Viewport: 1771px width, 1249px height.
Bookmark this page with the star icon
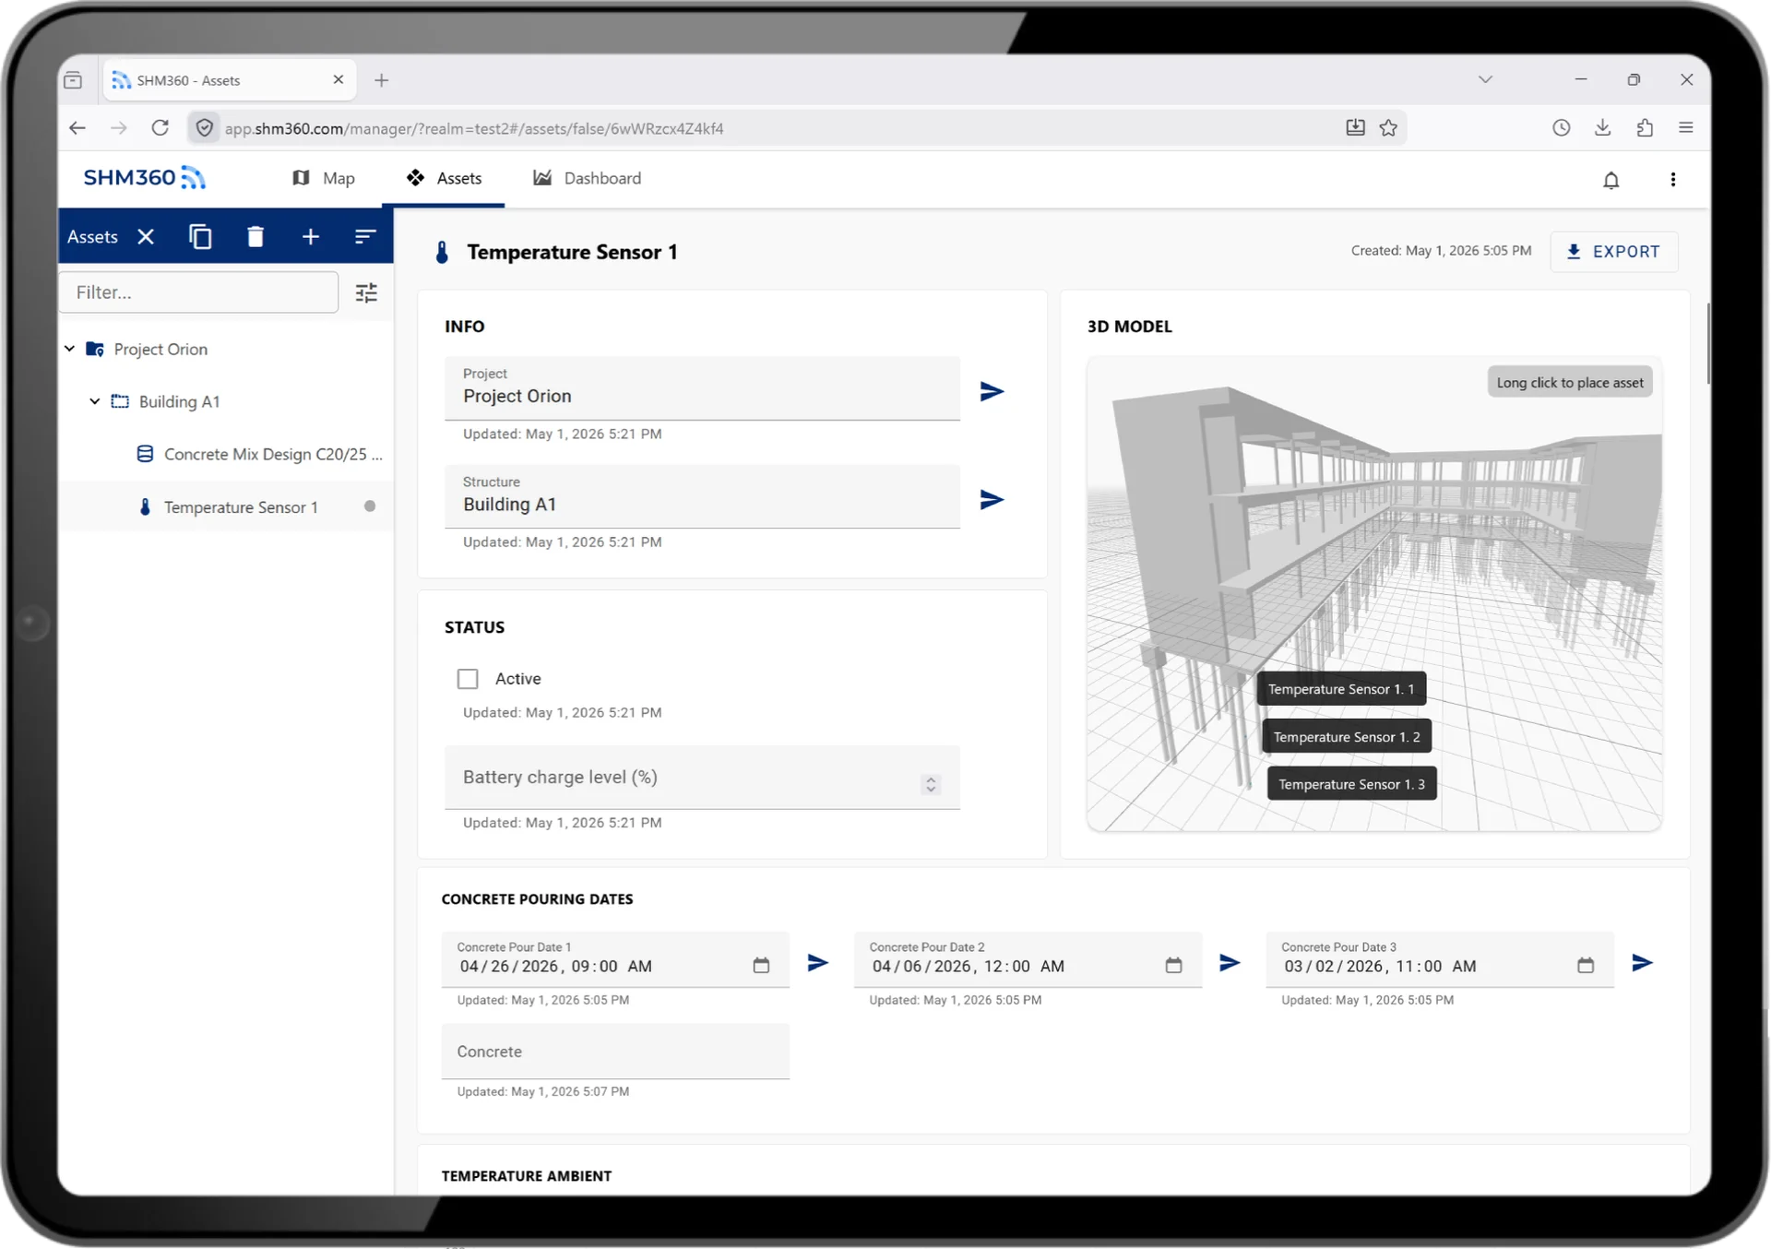1388,128
